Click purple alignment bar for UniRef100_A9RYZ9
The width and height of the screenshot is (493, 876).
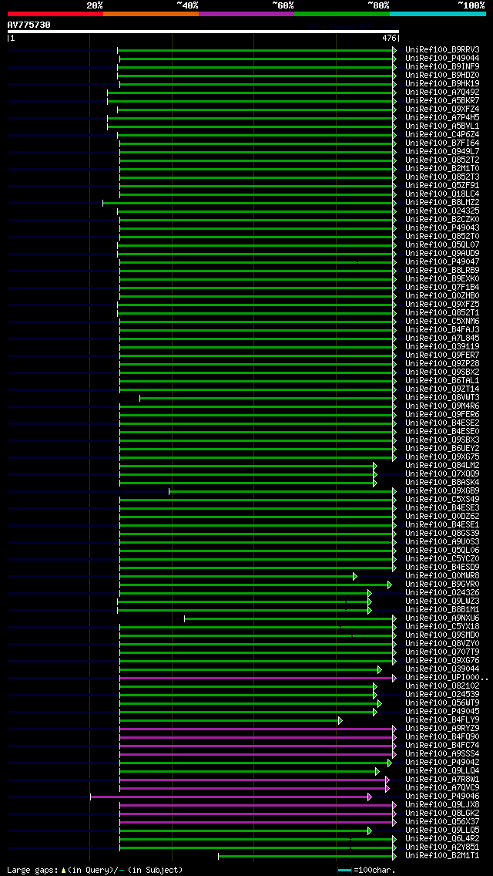tap(257, 729)
